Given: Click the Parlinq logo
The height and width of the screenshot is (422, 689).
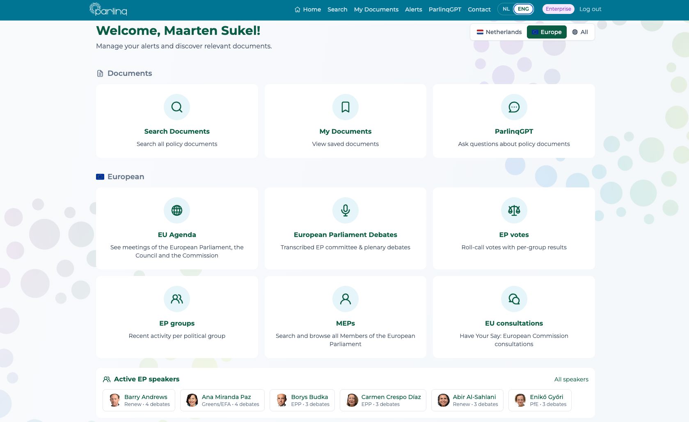Looking at the screenshot, I should 108,9.
